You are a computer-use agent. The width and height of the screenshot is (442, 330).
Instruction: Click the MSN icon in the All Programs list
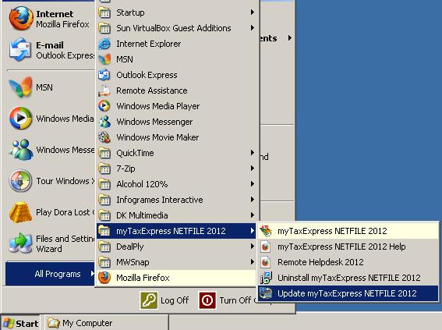click(x=104, y=59)
